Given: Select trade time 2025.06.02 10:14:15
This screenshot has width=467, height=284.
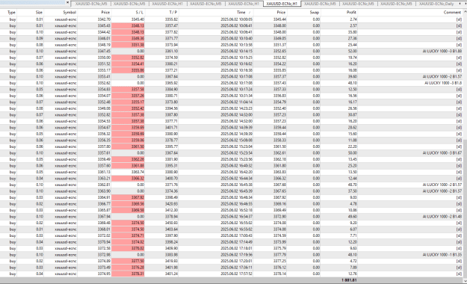Looking at the screenshot, I should pos(236,52).
